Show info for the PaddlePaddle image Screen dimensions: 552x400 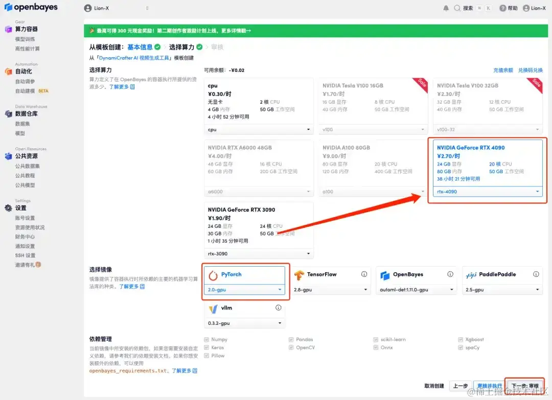point(536,274)
